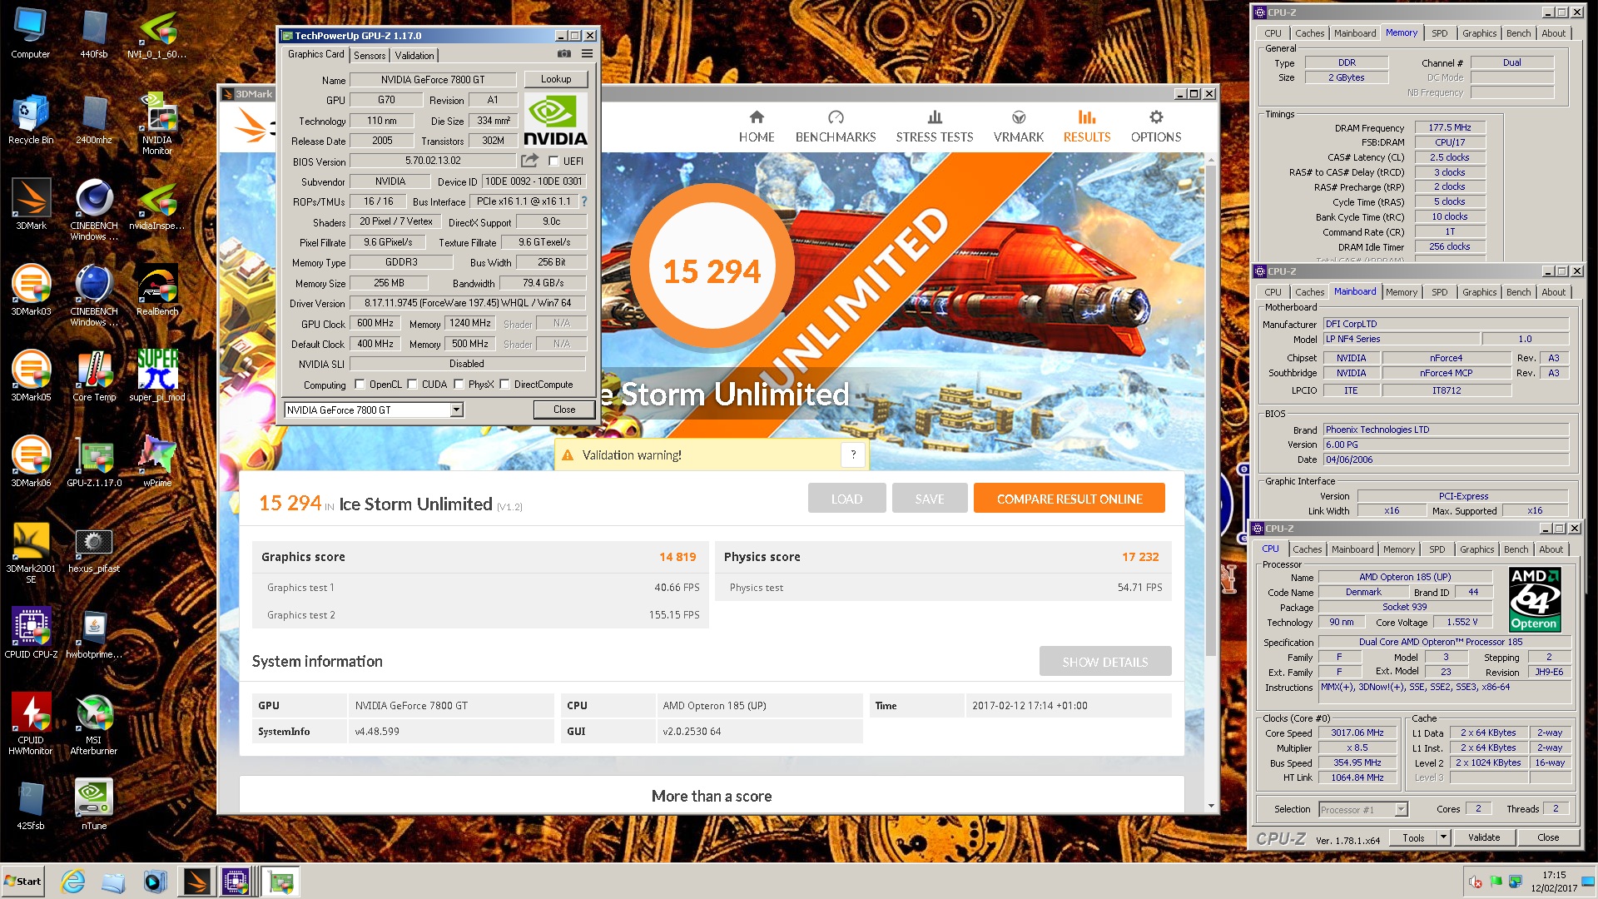The image size is (1598, 899).
Task: Switch to the Validation tab in GPU-Z
Action: tap(414, 55)
